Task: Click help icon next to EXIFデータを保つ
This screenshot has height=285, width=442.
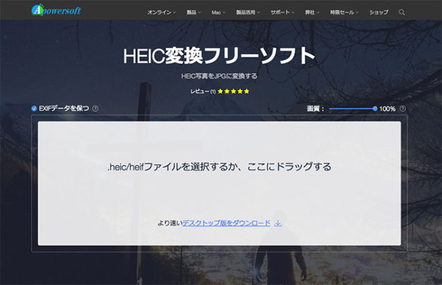Action: coord(96,109)
